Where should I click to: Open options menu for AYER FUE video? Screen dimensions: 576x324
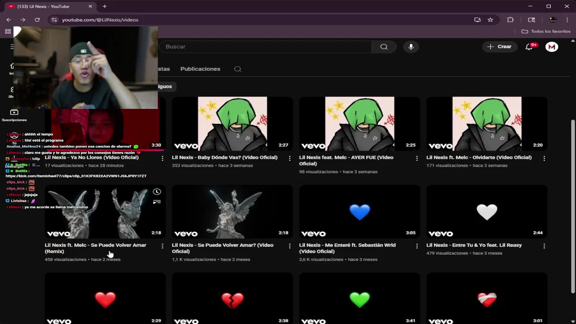tap(417, 158)
